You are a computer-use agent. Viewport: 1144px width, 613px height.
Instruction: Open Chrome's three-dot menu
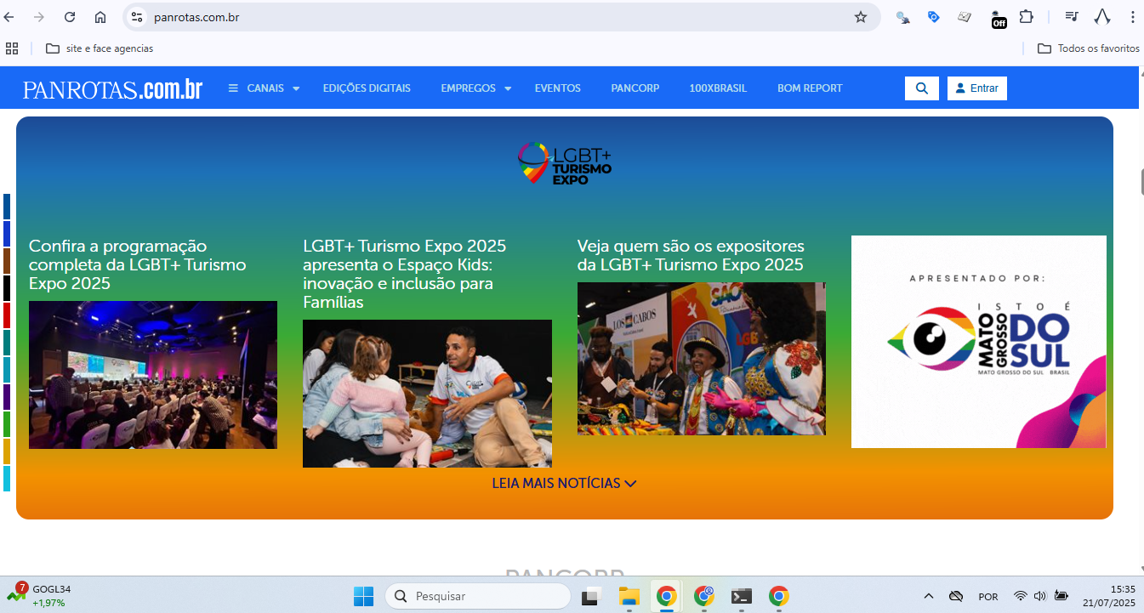coord(1132,17)
